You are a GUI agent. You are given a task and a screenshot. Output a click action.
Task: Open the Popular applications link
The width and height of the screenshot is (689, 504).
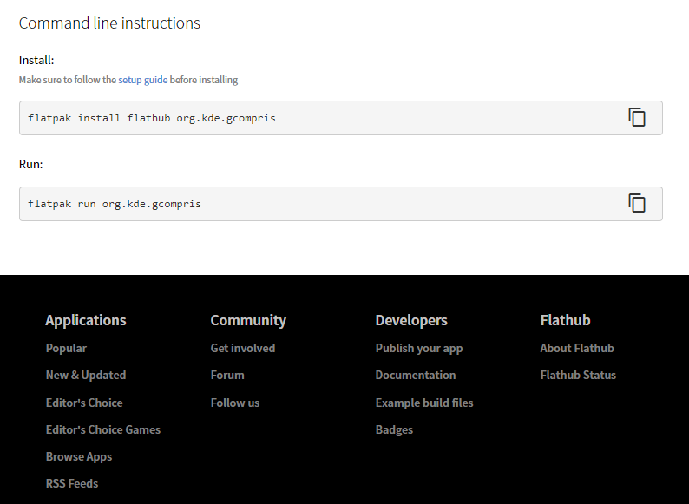[x=66, y=348]
